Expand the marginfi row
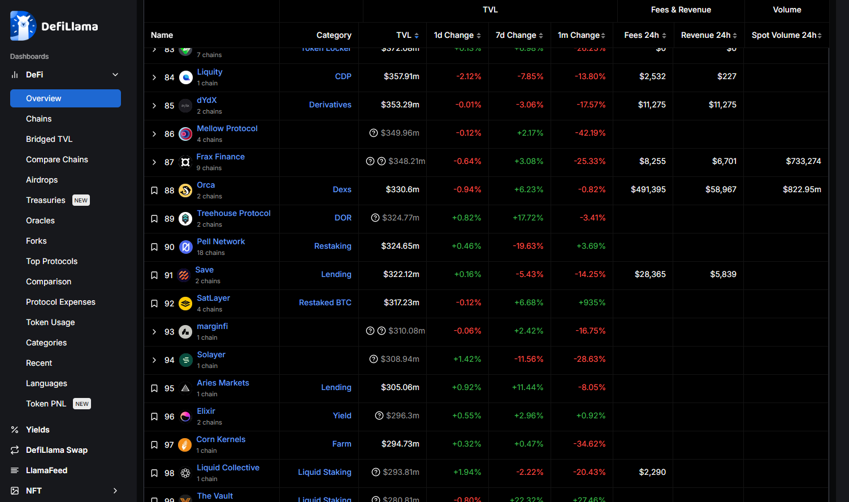Image resolution: width=849 pixels, height=502 pixels. [154, 332]
